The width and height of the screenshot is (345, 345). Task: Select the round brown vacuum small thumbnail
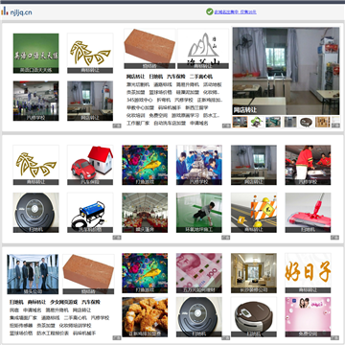click(x=307, y=122)
